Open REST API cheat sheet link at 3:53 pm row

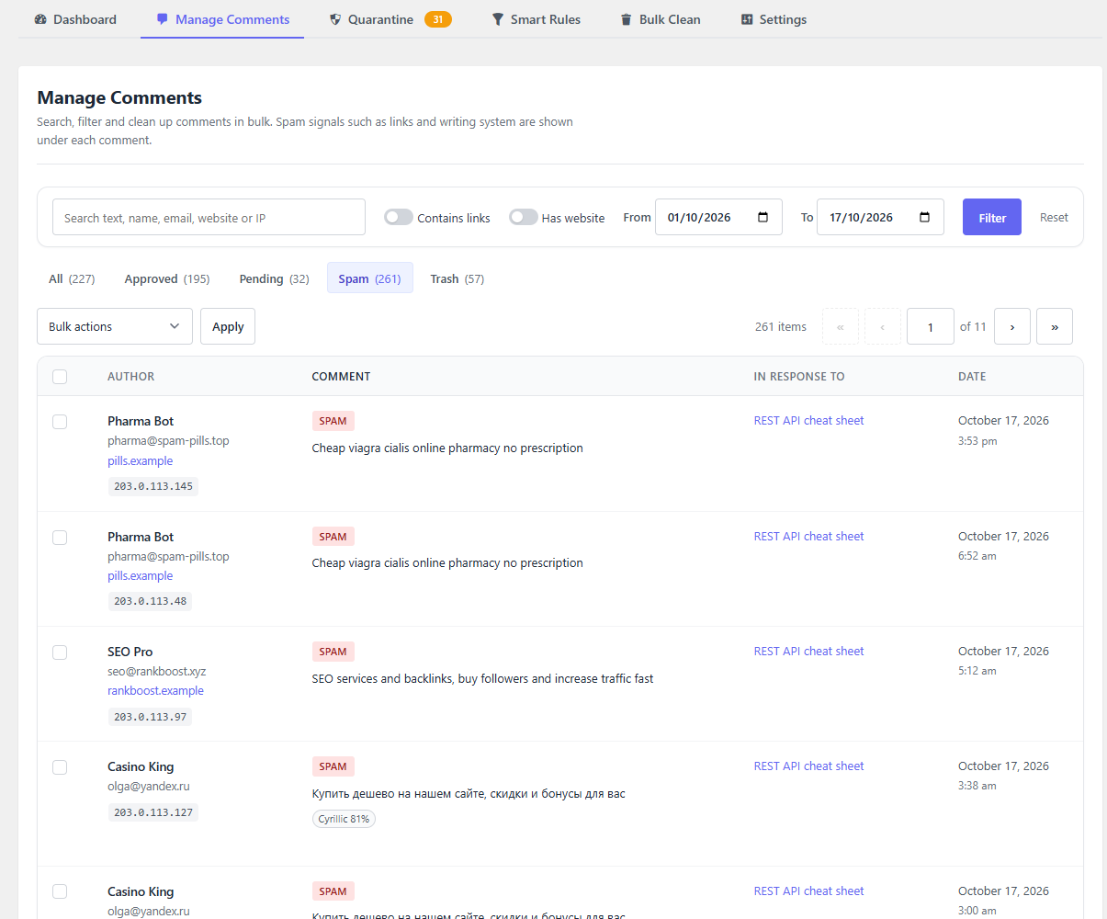808,420
